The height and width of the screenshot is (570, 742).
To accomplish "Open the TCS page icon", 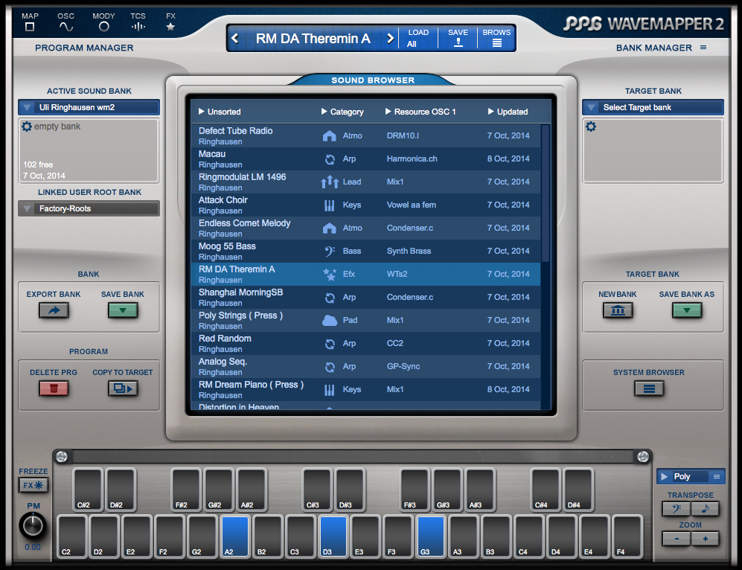I will pos(138,27).
